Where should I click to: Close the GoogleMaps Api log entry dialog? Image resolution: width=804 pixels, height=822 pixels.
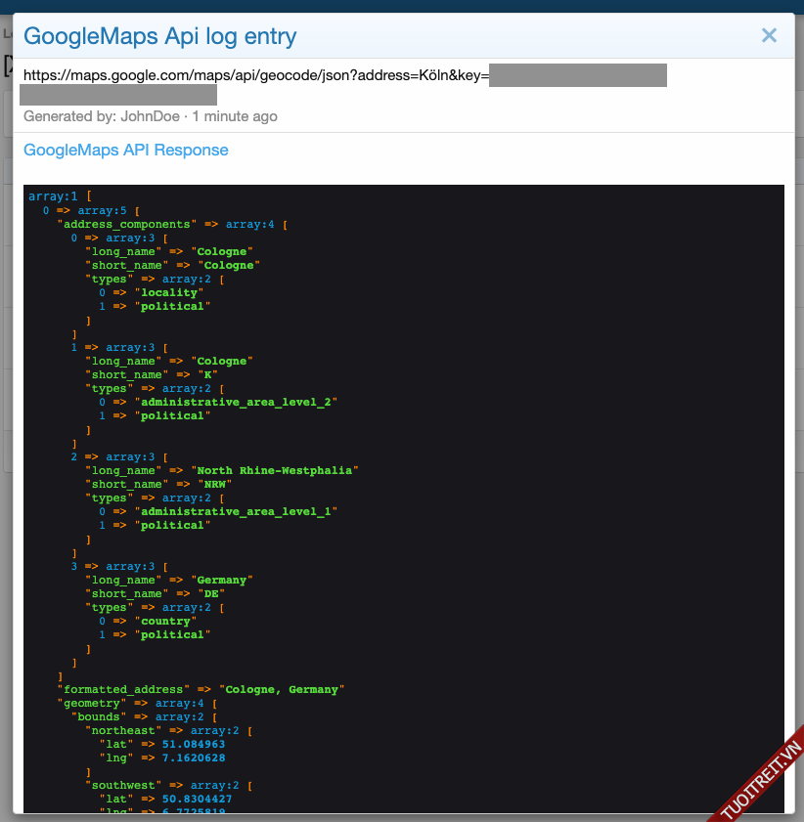tap(769, 36)
